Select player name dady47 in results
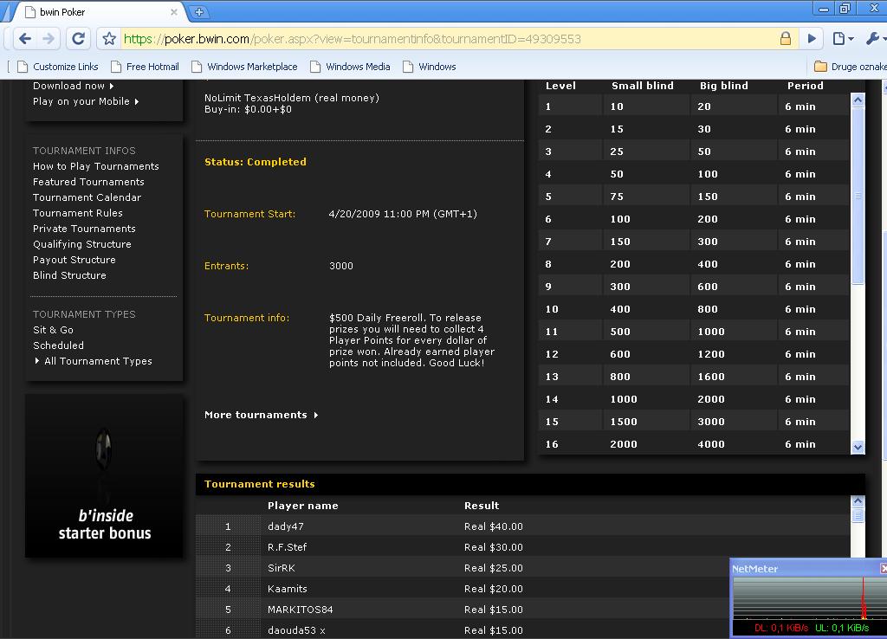The width and height of the screenshot is (887, 639). click(286, 526)
